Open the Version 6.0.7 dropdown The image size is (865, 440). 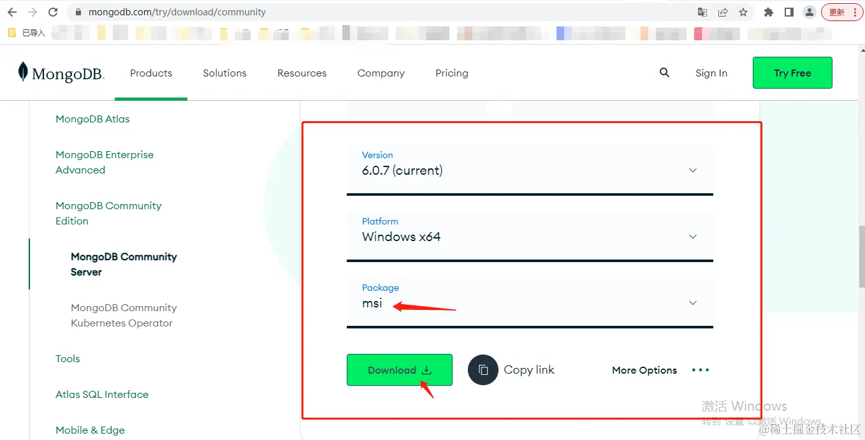pyautogui.click(x=530, y=169)
